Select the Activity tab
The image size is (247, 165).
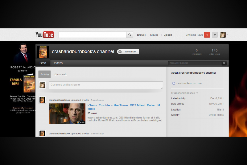[x=44, y=74]
